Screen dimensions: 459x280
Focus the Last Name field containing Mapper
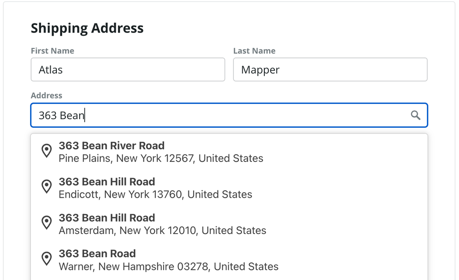pyautogui.click(x=330, y=70)
